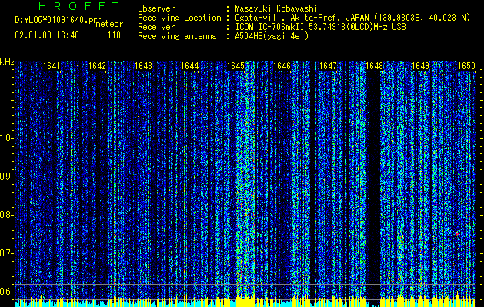The image size is (484, 307).
Task: Click the 0.8 frequency axis label
Action: coord(6,215)
